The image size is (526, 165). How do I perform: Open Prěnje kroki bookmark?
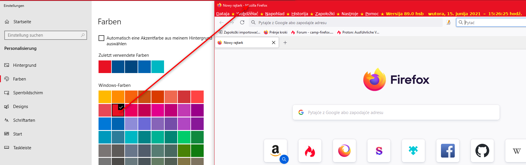click(275, 32)
